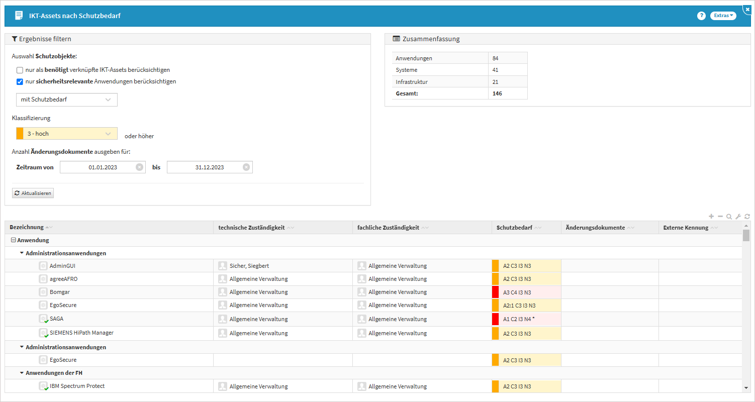Click the Infrastruktur summary count 21

coord(496,82)
